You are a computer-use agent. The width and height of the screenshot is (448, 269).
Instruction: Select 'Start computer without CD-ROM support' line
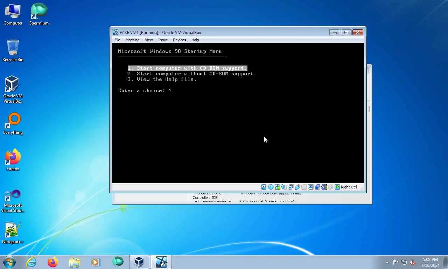point(192,74)
